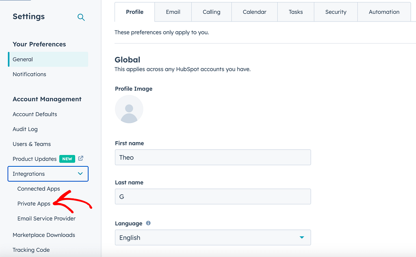Open Marketplace Downloads

[x=44, y=235]
